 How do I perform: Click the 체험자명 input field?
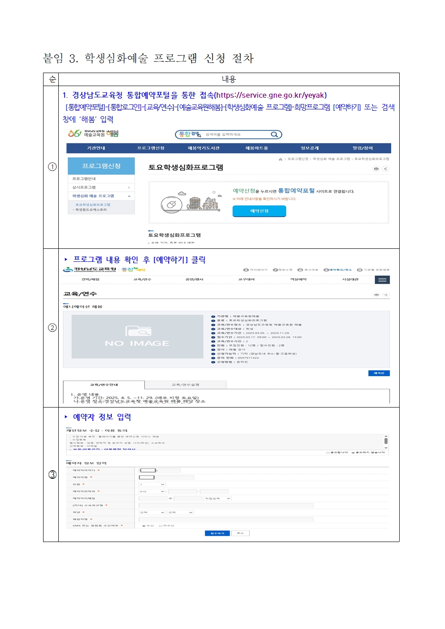pos(226,520)
